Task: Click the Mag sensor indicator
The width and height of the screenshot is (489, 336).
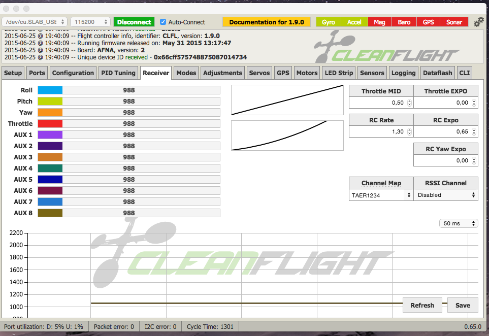Action: point(379,22)
